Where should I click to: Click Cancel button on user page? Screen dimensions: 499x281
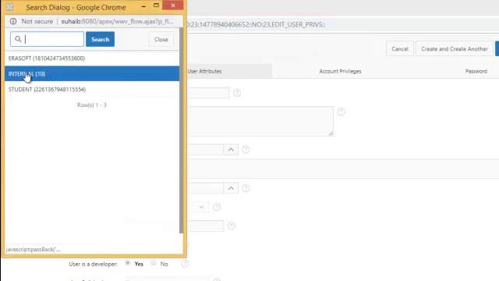click(400, 48)
